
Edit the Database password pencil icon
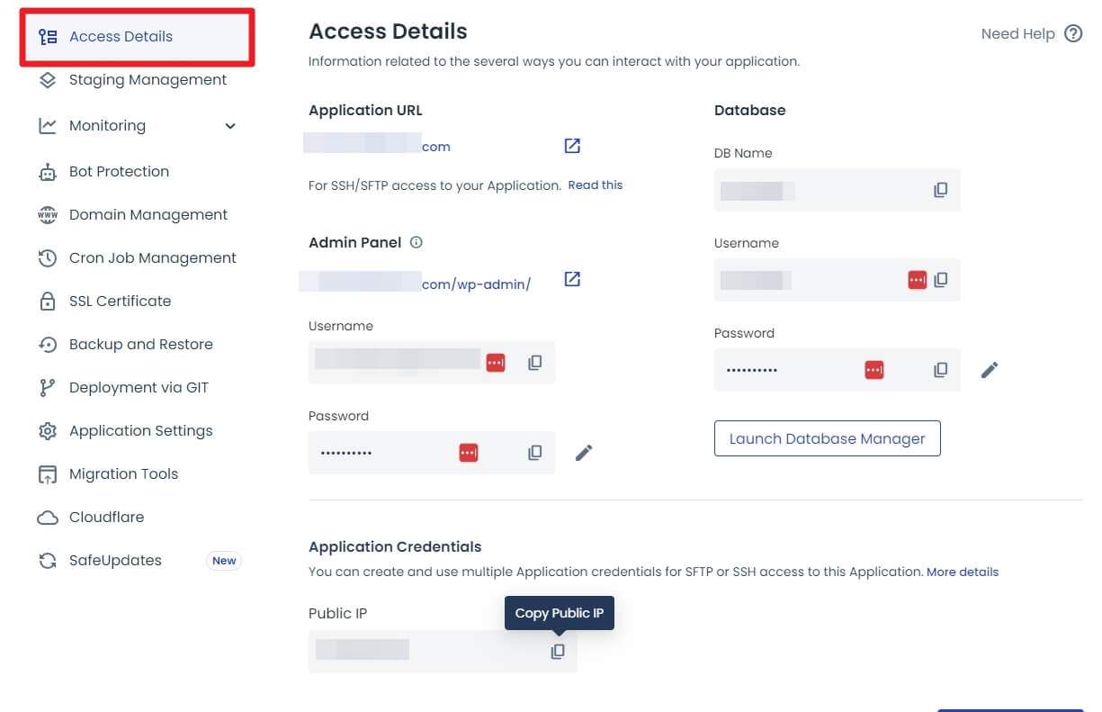click(990, 370)
